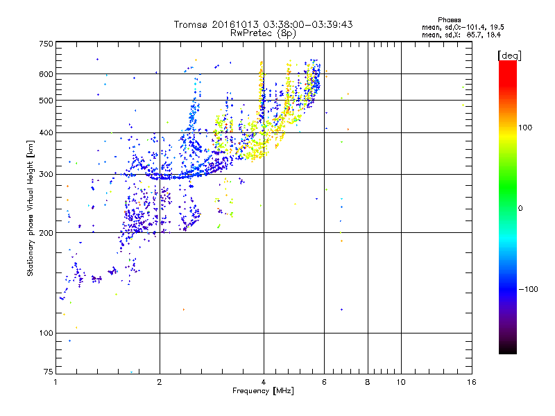Screen dimensions: 555x416
Task: Click the x-axis tick label '10'
Action: (401, 382)
